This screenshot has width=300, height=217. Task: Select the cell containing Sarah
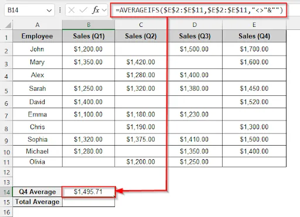click(37, 88)
